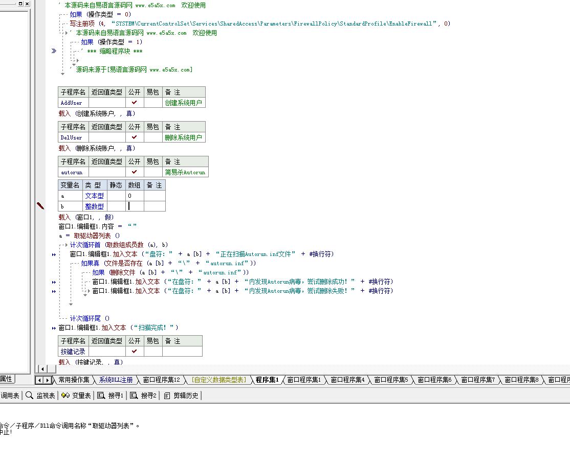Switch to 窗口程序集4 tab

[x=347, y=380]
